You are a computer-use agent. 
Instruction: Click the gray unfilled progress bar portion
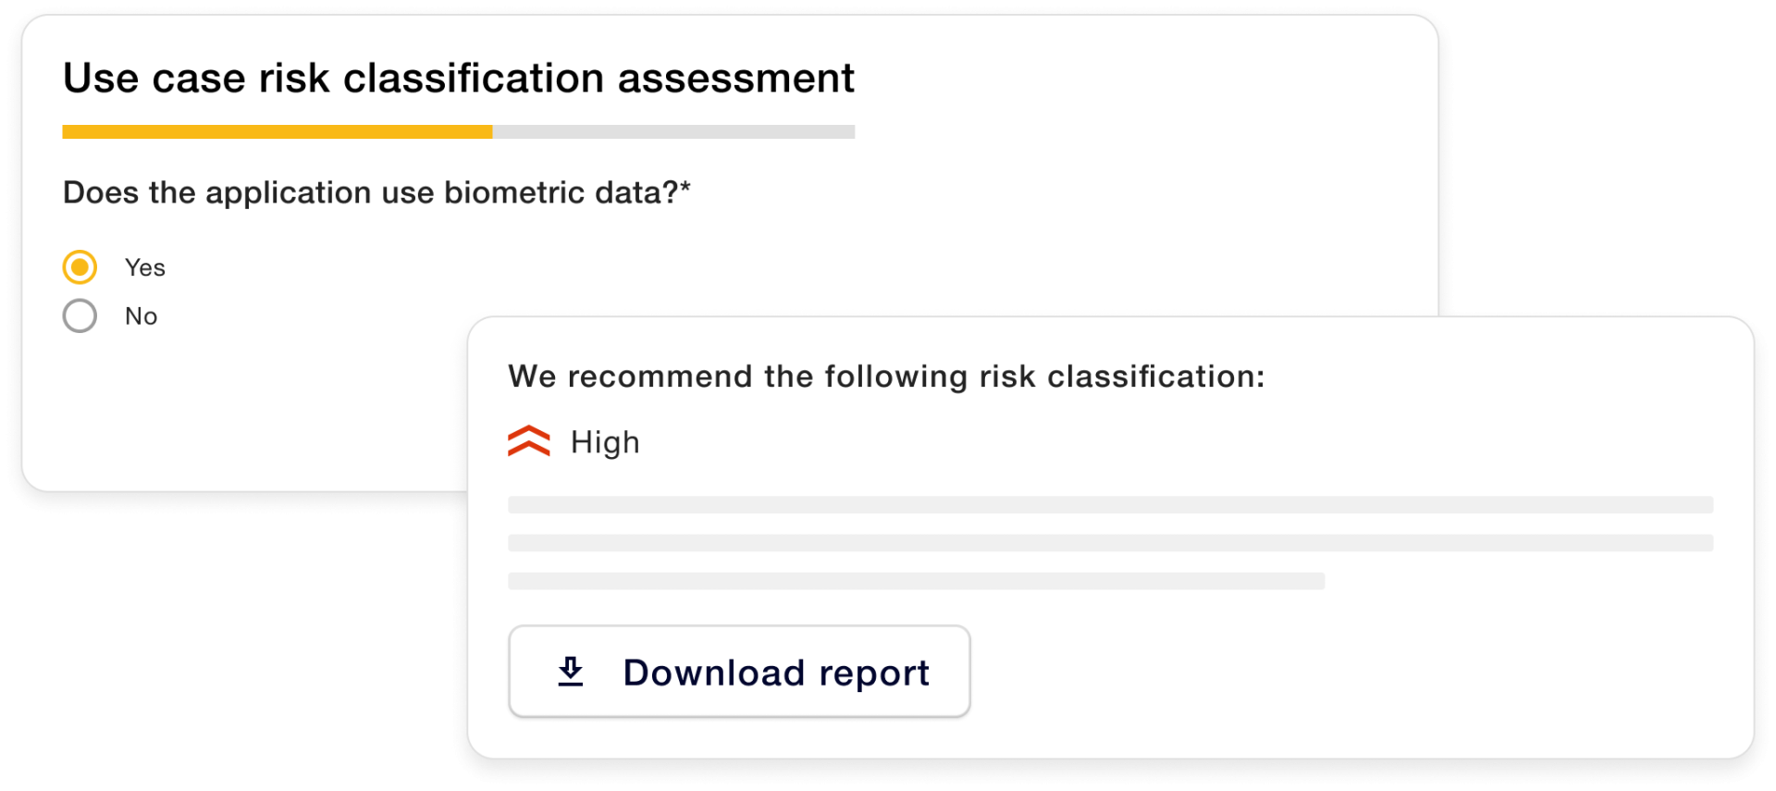(674, 132)
